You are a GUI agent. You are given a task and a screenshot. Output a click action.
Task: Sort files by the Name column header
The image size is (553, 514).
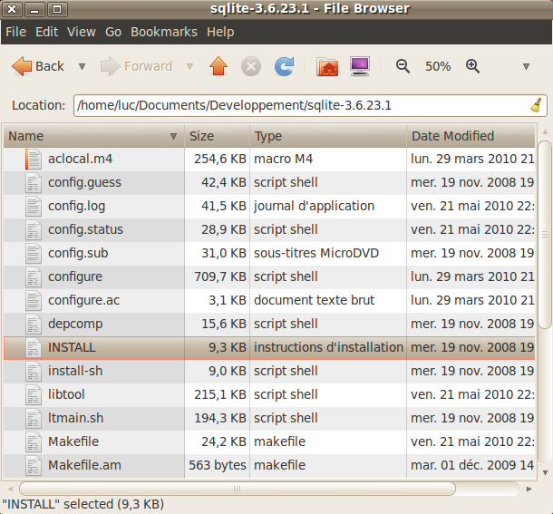pyautogui.click(x=93, y=136)
